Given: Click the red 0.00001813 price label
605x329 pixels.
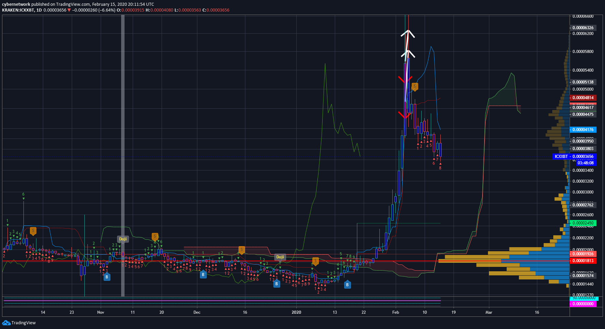Looking at the screenshot, I should point(583,261).
